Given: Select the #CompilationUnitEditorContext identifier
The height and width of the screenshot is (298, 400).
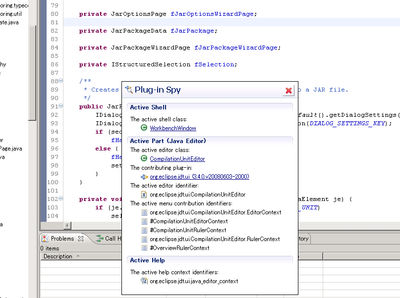Looking at the screenshot, I should coord(189,221).
